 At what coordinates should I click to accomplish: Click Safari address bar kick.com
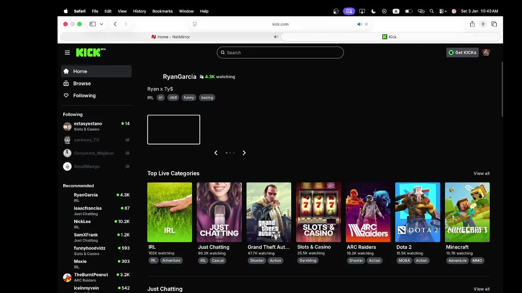[x=280, y=24]
